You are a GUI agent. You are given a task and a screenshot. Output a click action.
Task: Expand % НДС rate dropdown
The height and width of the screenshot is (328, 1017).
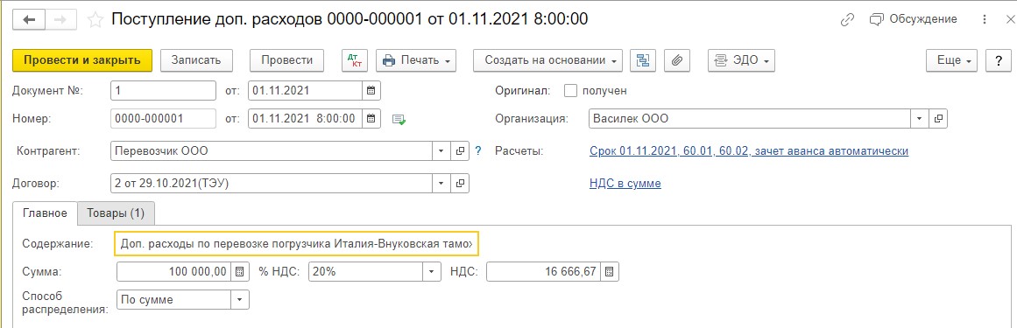pos(431,272)
